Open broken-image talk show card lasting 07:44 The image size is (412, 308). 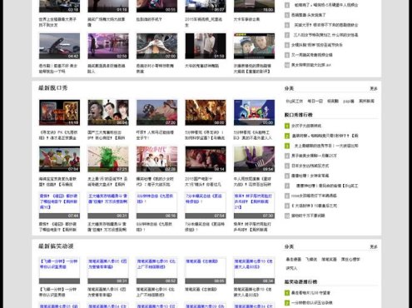59,206
